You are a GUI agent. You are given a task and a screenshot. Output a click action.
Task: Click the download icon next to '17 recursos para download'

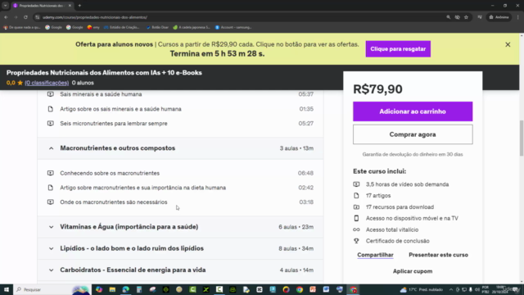pos(356,207)
